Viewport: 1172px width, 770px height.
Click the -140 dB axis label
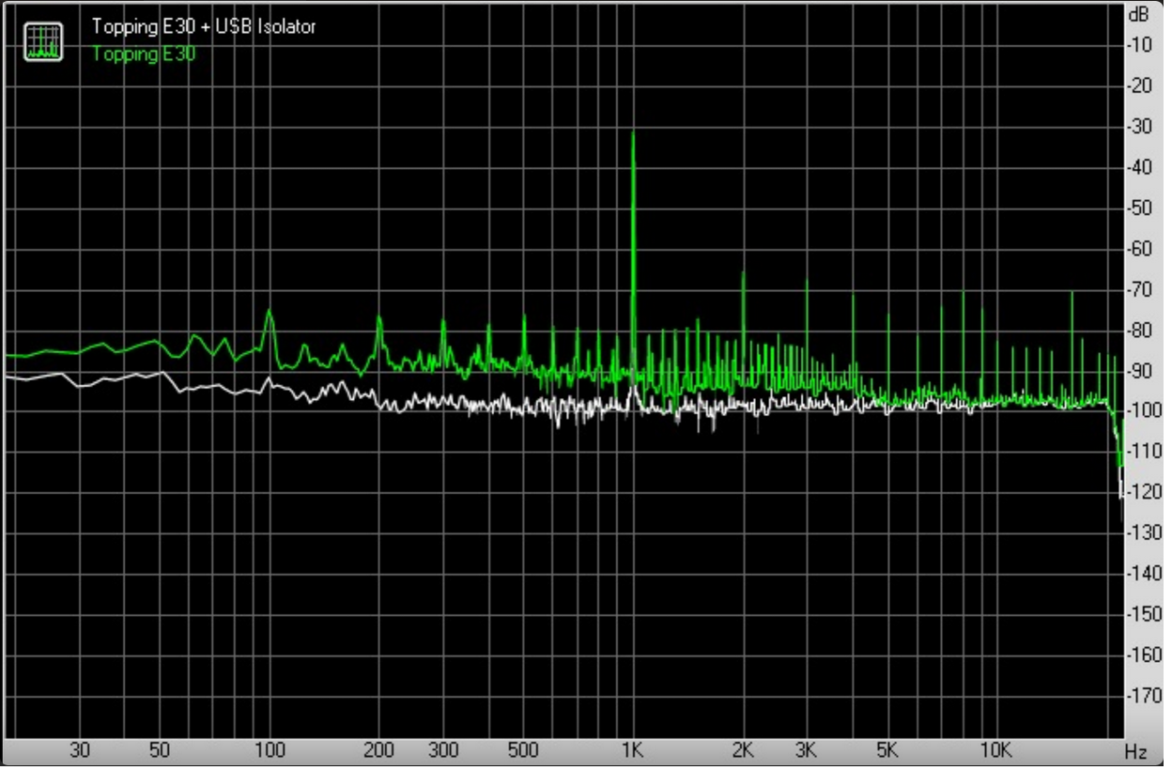(x=1143, y=574)
